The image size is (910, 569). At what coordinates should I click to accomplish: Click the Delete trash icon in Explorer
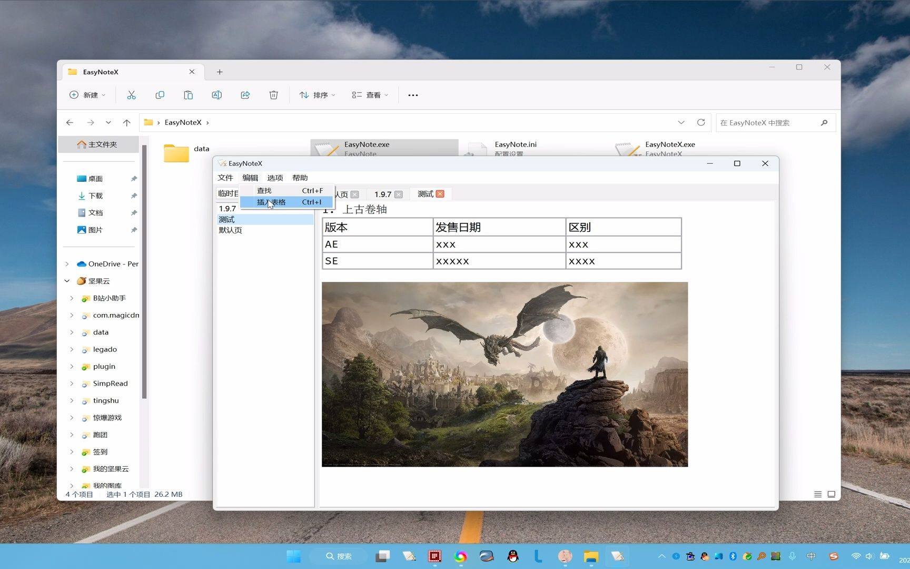point(273,95)
